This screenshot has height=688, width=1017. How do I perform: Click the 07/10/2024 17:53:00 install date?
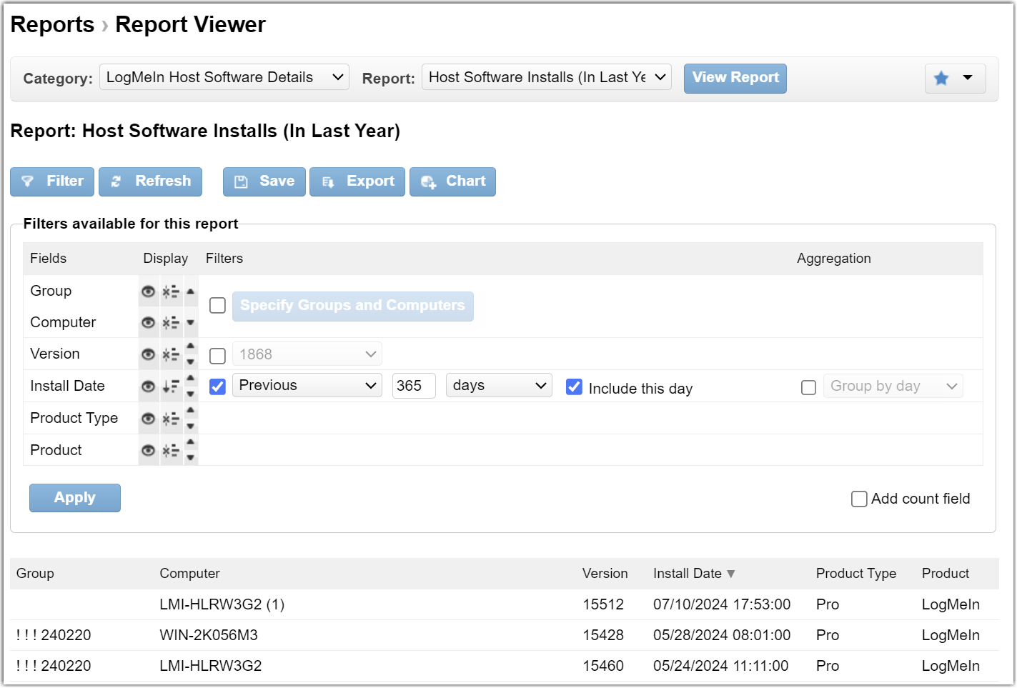click(722, 604)
